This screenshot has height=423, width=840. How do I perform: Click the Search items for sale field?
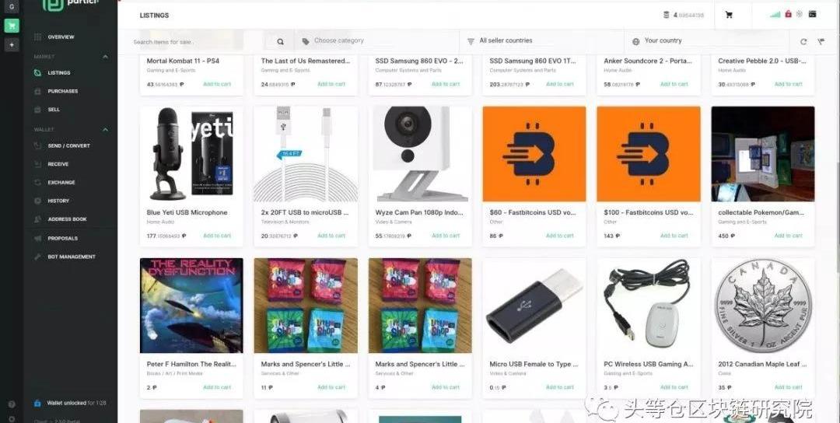click(x=197, y=42)
